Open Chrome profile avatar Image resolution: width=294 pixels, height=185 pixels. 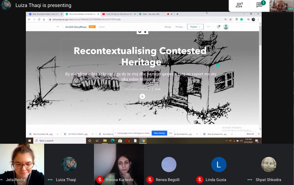[253, 19]
